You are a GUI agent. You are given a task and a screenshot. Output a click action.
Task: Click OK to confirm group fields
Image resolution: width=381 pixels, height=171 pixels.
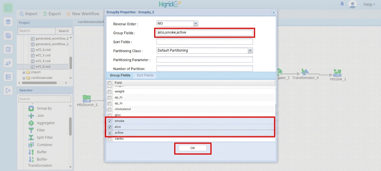click(x=193, y=148)
